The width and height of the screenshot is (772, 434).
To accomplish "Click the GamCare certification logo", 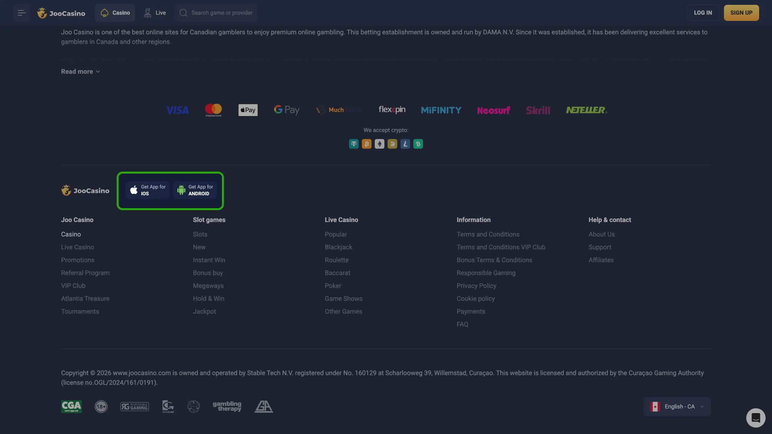I will 168,406.
